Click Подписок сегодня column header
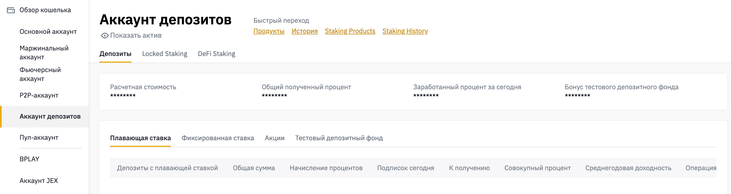Image resolution: width=731 pixels, height=194 pixels. click(x=405, y=168)
